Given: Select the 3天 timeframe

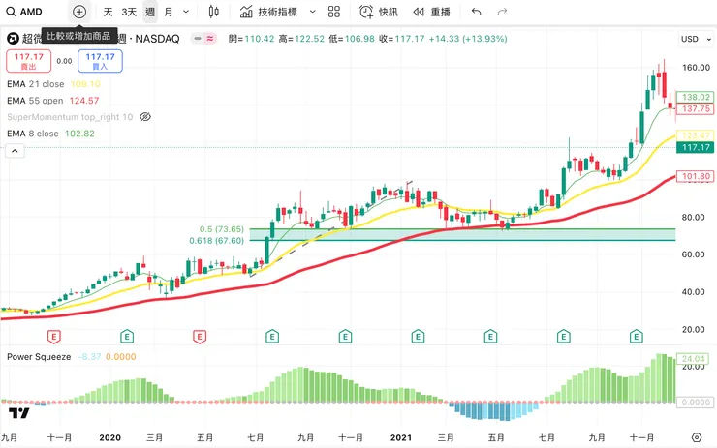Looking at the screenshot, I should pyautogui.click(x=129, y=12).
